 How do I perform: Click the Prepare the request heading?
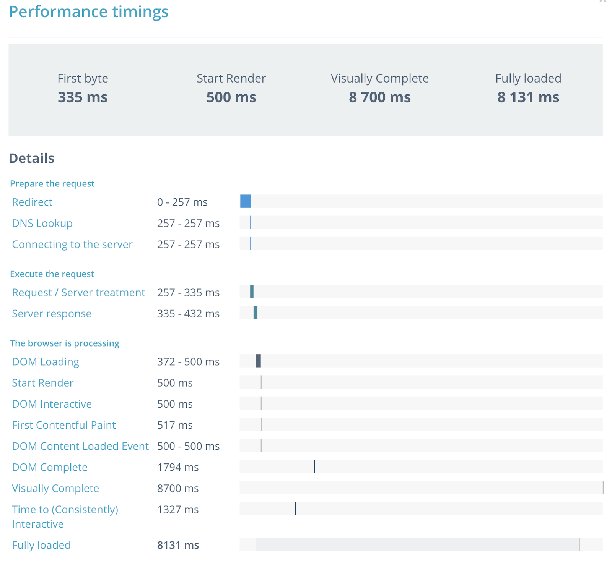click(x=52, y=184)
